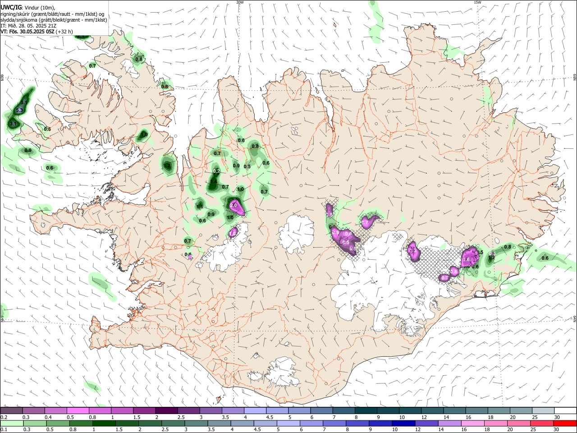The image size is (577, 433).
Task: Pick the light pink 16 swatch in the bottom legend row
Action: coord(472,423)
